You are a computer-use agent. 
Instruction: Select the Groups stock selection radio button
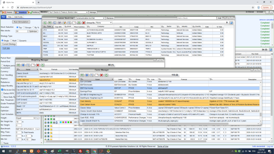coord(24,27)
